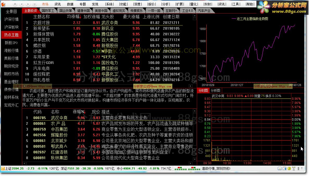The width and height of the screenshot is (309, 176).
Task: Click the yellow round status bar icon
Action: pyautogui.click(x=289, y=168)
